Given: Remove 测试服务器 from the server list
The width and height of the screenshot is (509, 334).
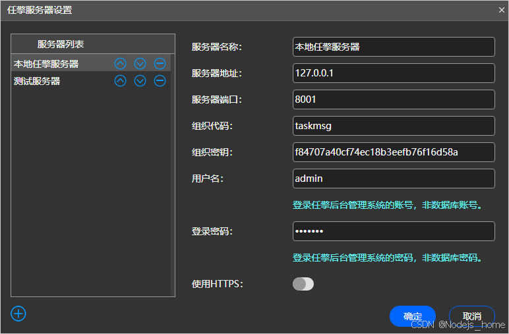Looking at the screenshot, I should (x=160, y=81).
